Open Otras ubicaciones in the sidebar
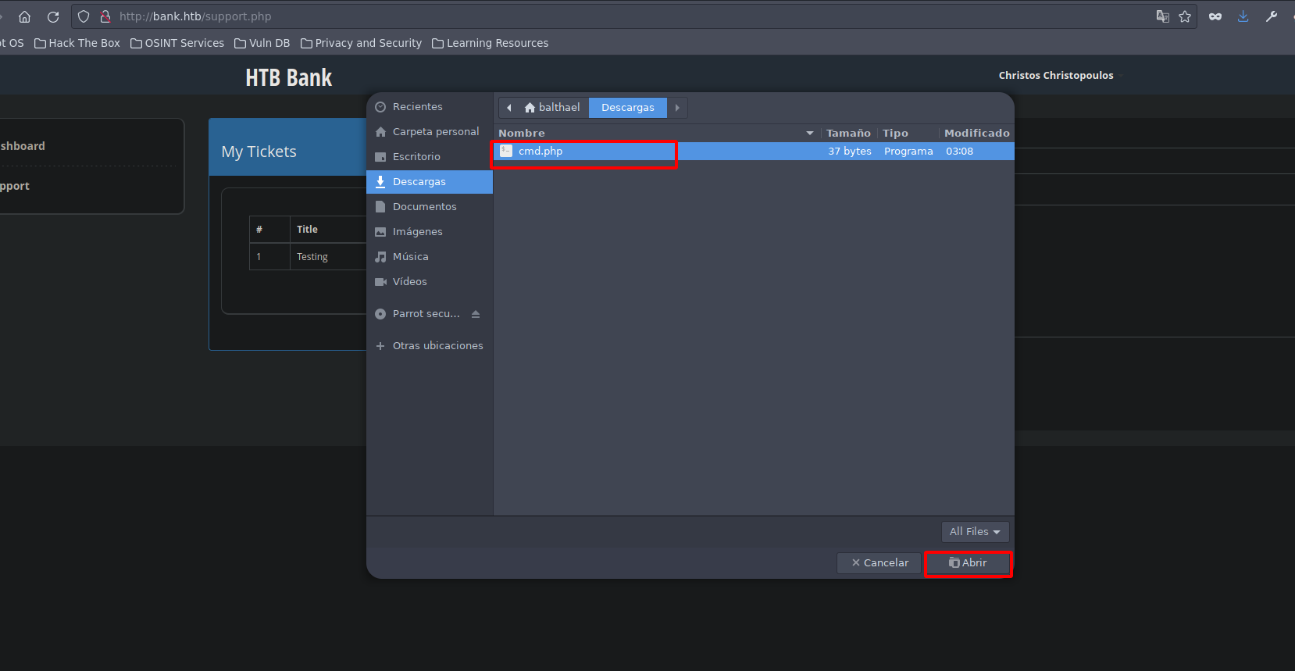1295x671 pixels. coord(437,346)
